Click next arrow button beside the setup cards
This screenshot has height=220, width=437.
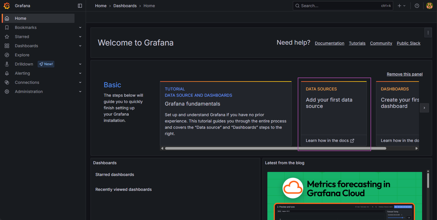pyautogui.click(x=424, y=108)
